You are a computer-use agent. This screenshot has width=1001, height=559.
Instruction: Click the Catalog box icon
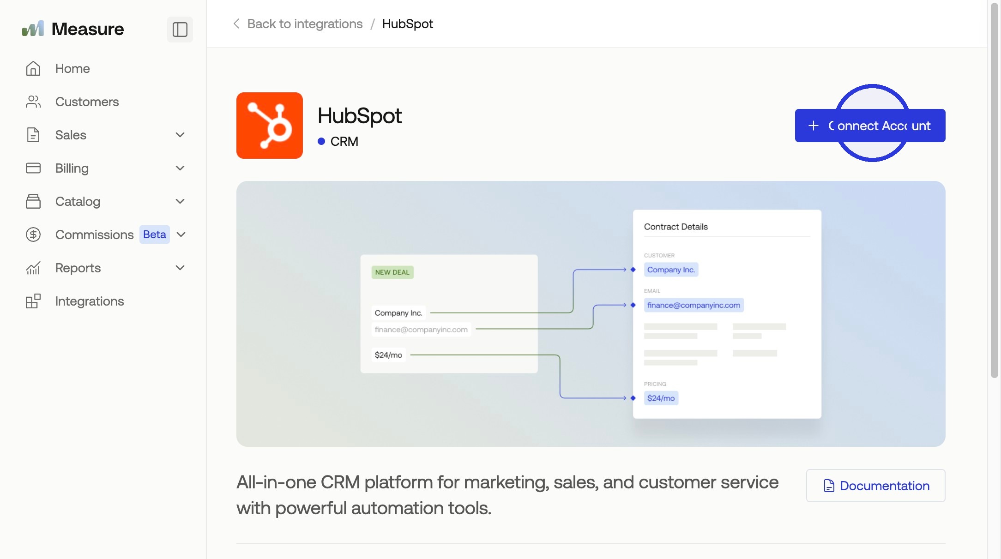(33, 201)
